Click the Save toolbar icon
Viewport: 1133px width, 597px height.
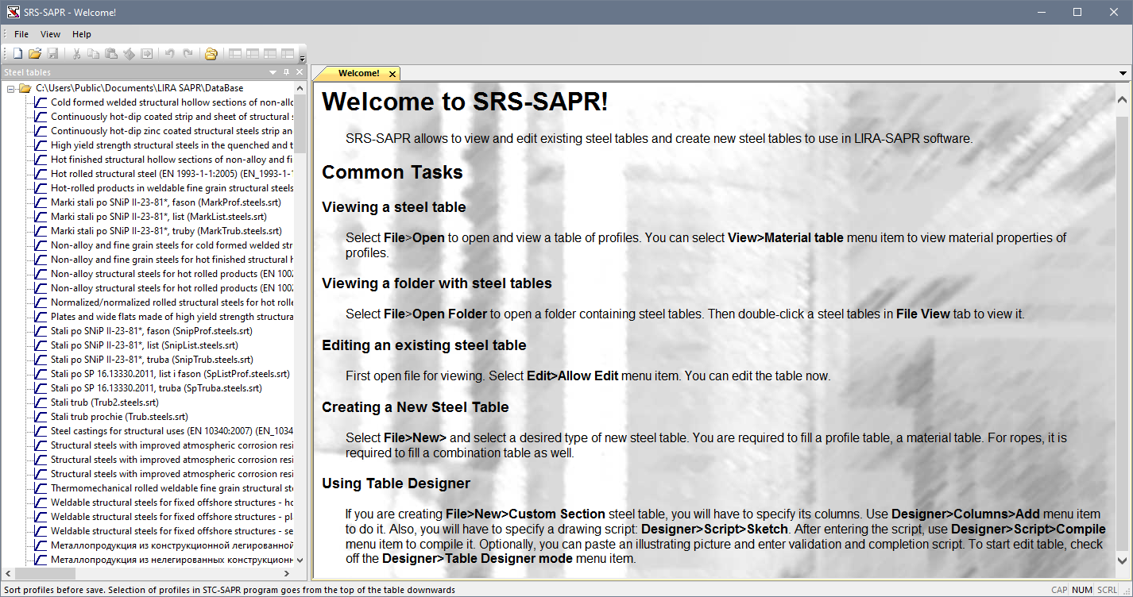click(x=52, y=54)
